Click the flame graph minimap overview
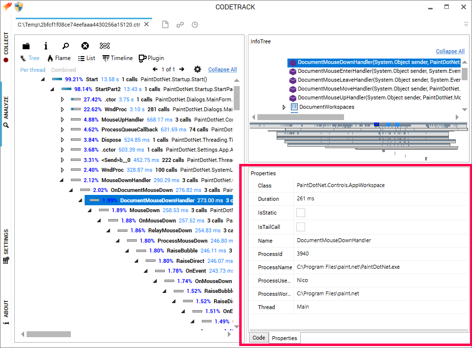This screenshot has width=472, height=348. [358, 141]
